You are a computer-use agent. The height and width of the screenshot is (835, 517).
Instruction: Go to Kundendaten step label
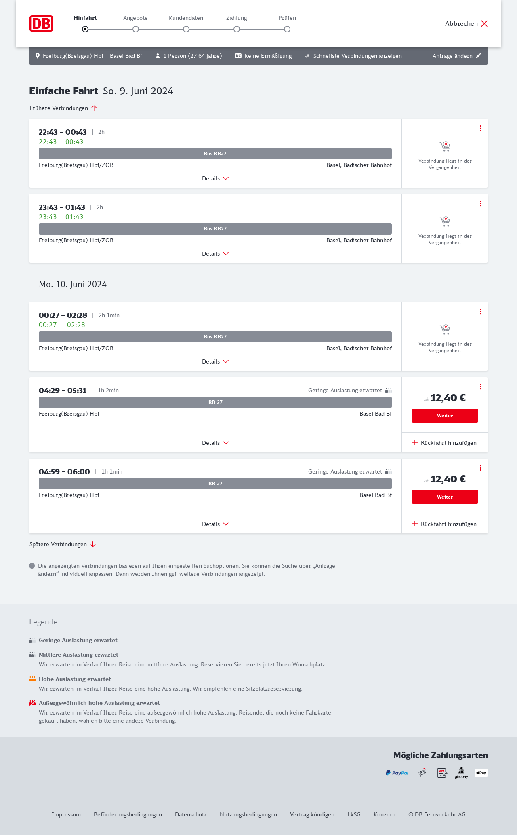point(186,18)
